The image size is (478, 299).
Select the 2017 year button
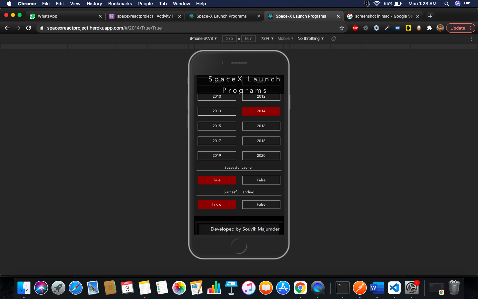click(x=217, y=141)
